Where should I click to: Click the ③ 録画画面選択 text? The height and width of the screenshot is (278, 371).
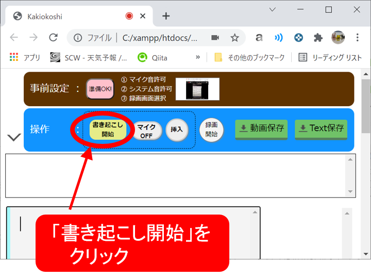[x=143, y=99]
